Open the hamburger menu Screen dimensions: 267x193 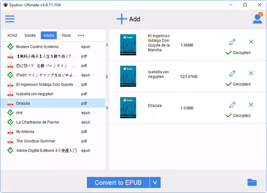[10, 19]
